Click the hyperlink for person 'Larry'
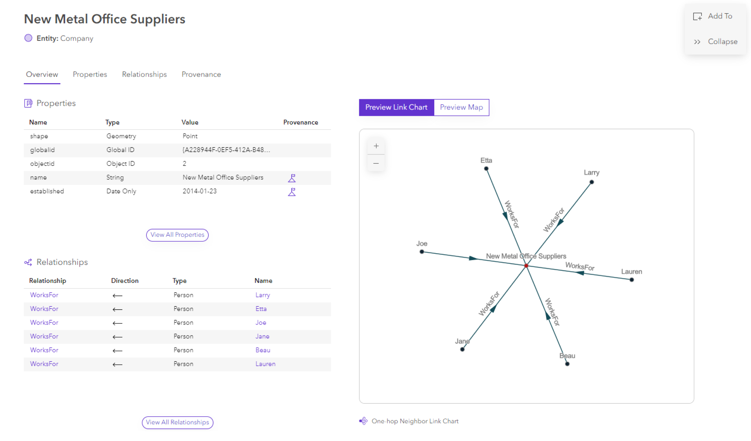This screenshot has height=441, width=751. pyautogui.click(x=261, y=295)
